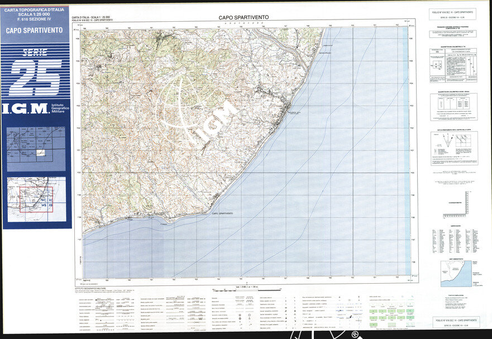The width and height of the screenshot is (492, 339).
Task: Click the registered trademark symbol at bottom
Action: click(355, 334)
